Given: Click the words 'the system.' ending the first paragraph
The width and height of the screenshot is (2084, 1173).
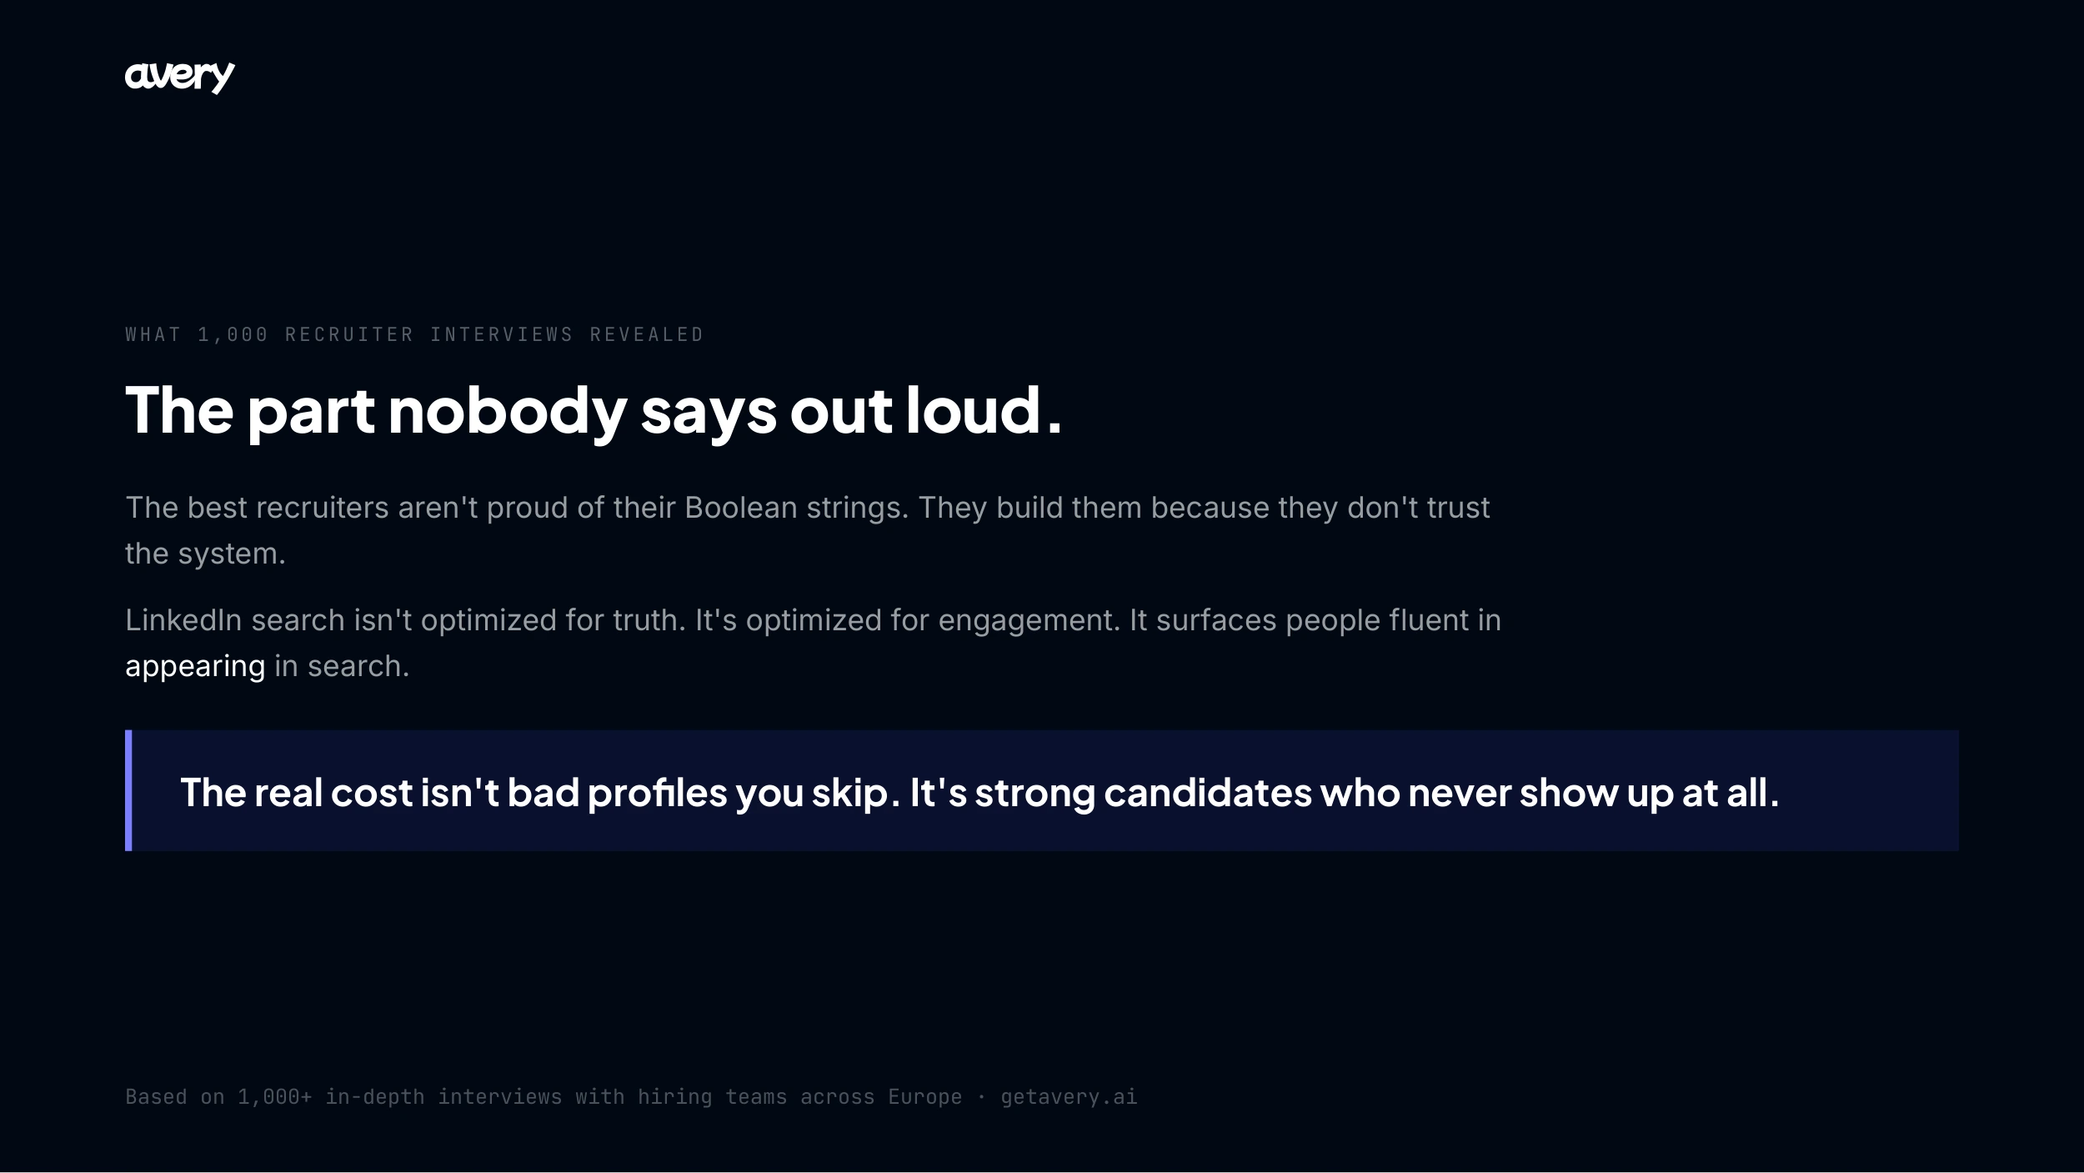Looking at the screenshot, I should tap(205, 554).
